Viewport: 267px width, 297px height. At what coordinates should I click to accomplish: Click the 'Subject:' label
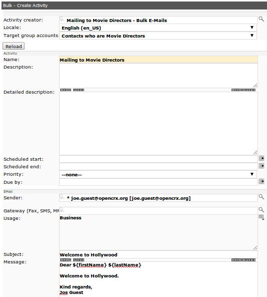[x=14, y=254]
